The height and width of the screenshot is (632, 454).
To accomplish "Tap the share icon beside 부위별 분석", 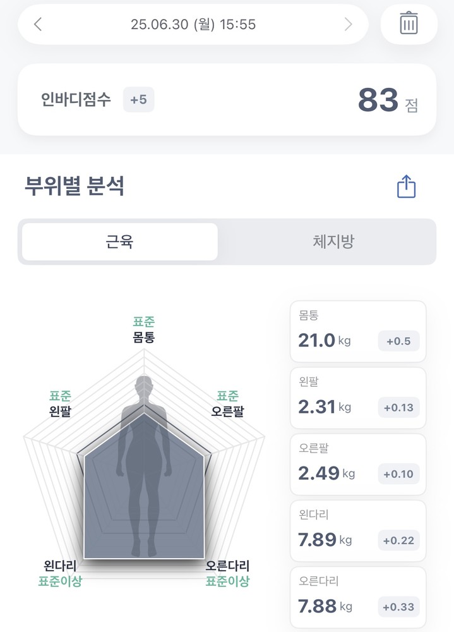I will [x=406, y=186].
